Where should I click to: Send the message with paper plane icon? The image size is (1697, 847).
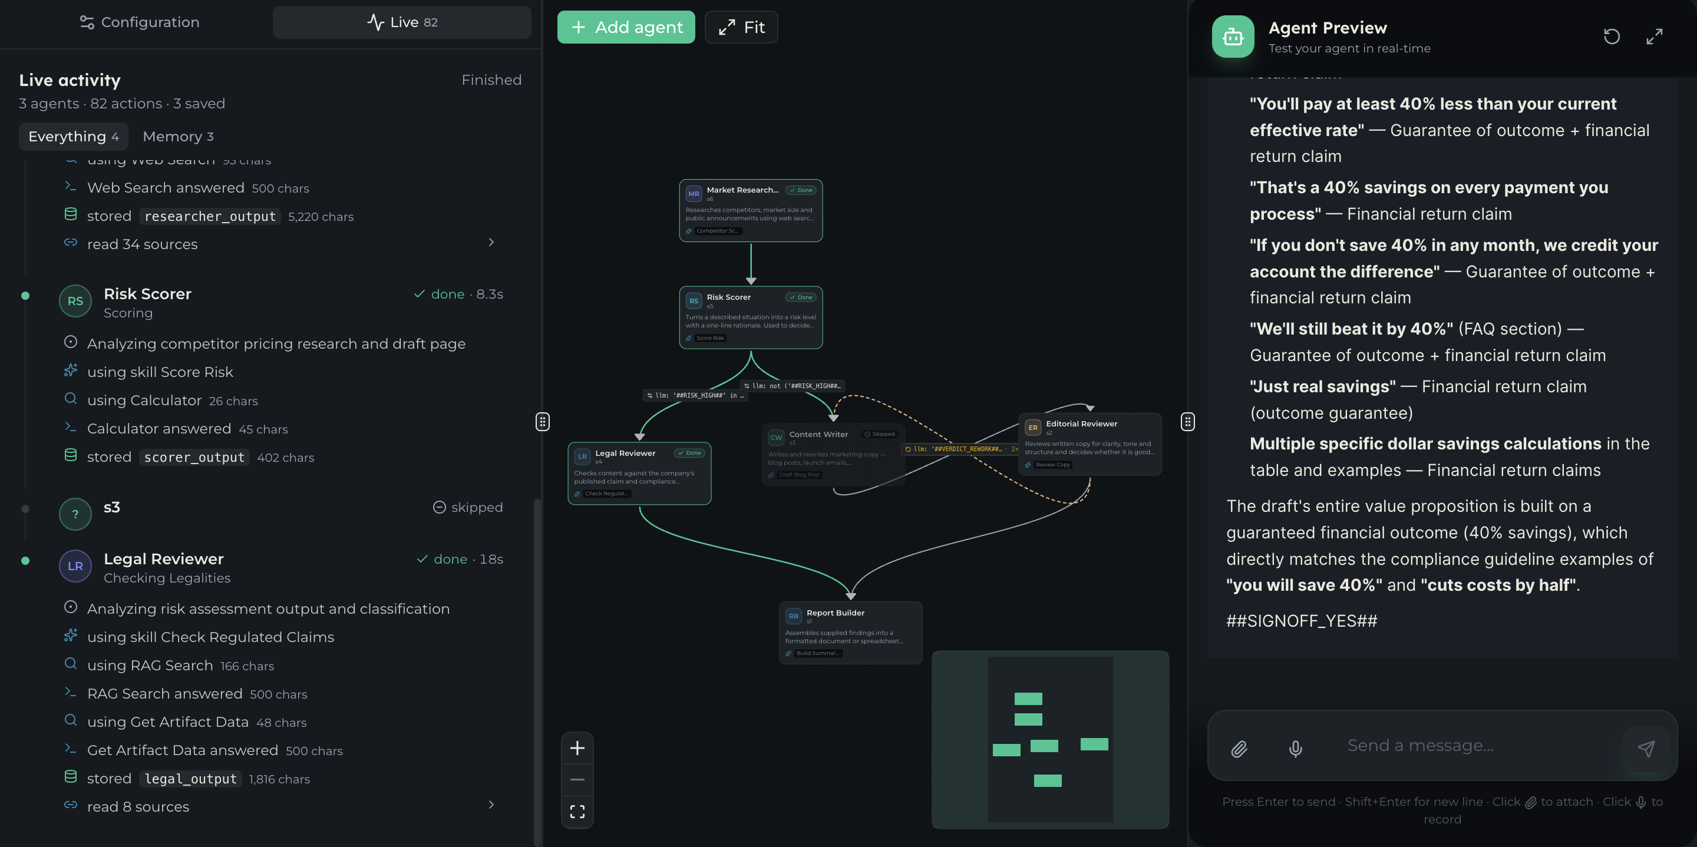point(1646,748)
